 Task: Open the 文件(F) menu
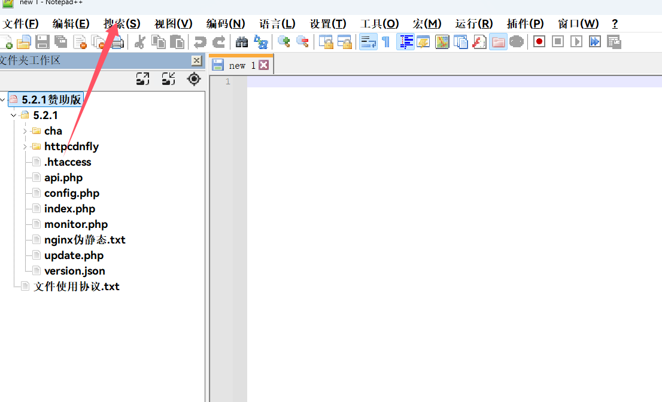pos(20,23)
